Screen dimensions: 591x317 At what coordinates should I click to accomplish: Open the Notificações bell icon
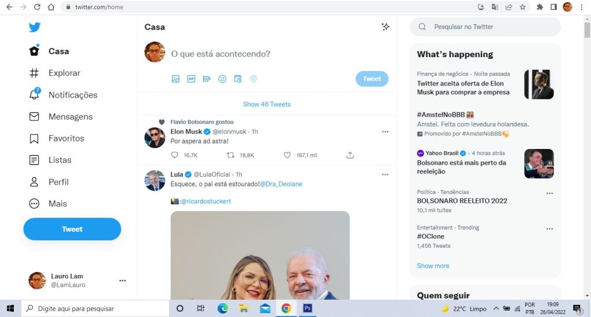point(34,94)
